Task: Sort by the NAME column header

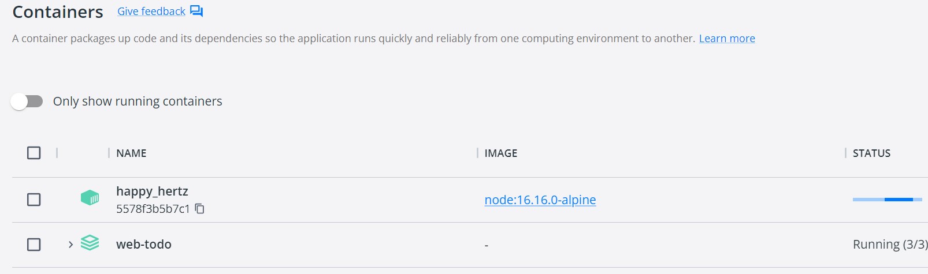Action: point(131,153)
